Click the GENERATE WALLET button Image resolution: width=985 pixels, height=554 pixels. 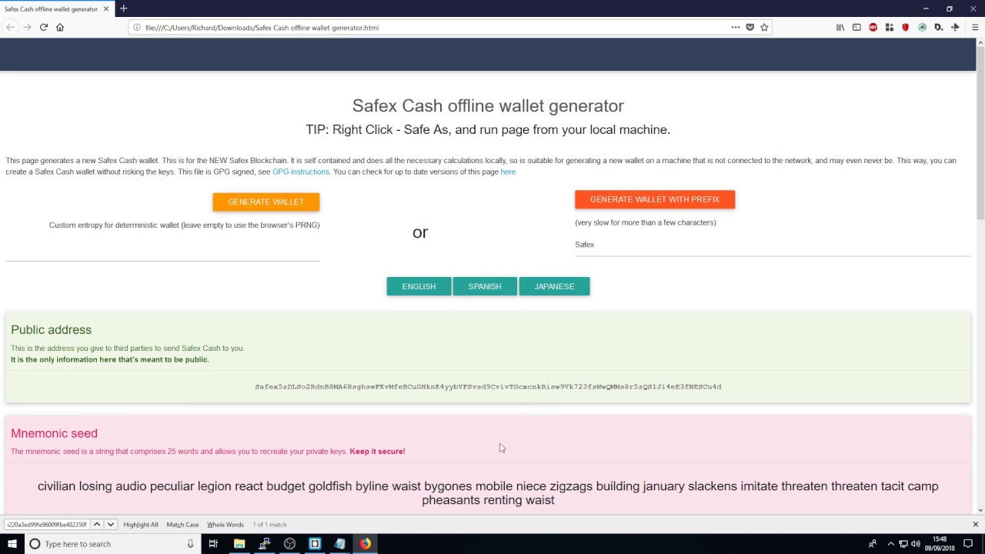[266, 202]
